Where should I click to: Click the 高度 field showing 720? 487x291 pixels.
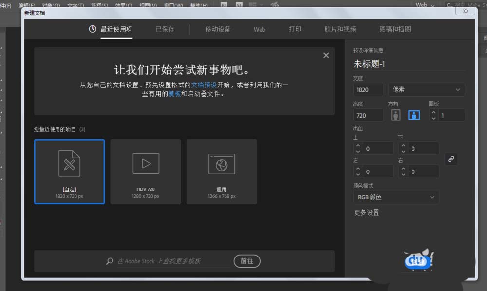(x=368, y=115)
